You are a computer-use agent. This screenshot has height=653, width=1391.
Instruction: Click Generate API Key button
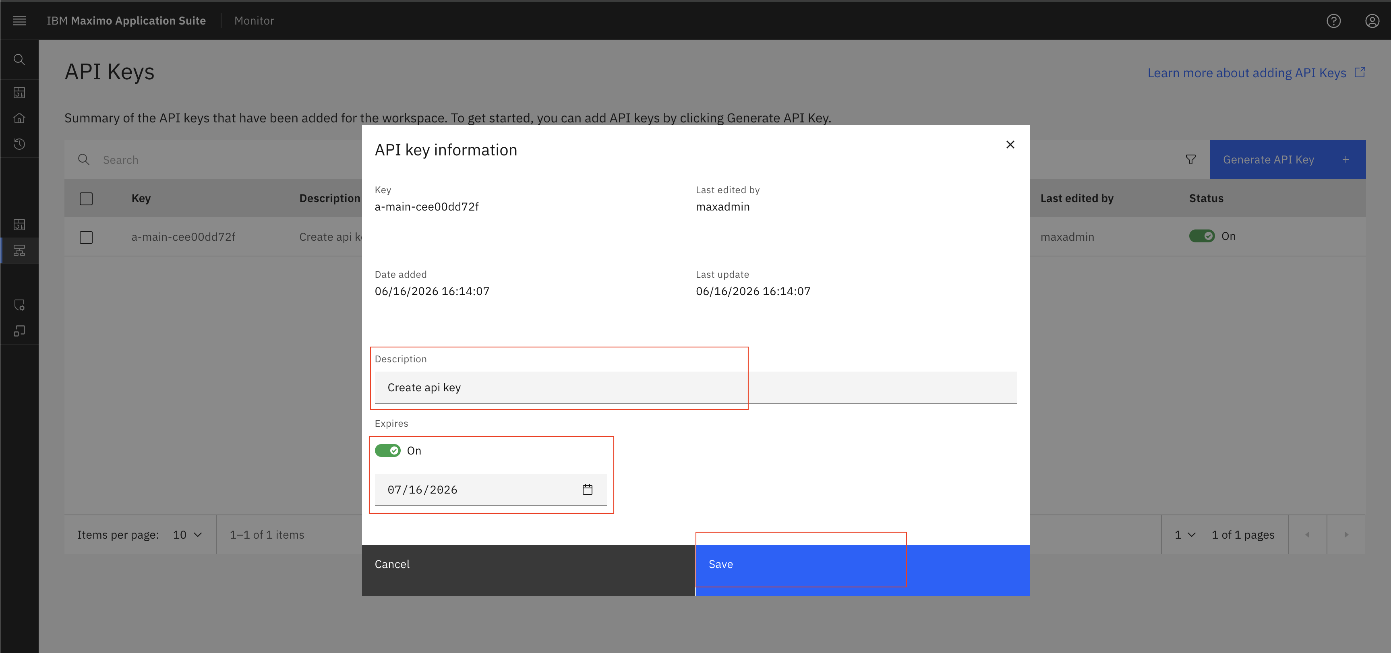pos(1288,160)
